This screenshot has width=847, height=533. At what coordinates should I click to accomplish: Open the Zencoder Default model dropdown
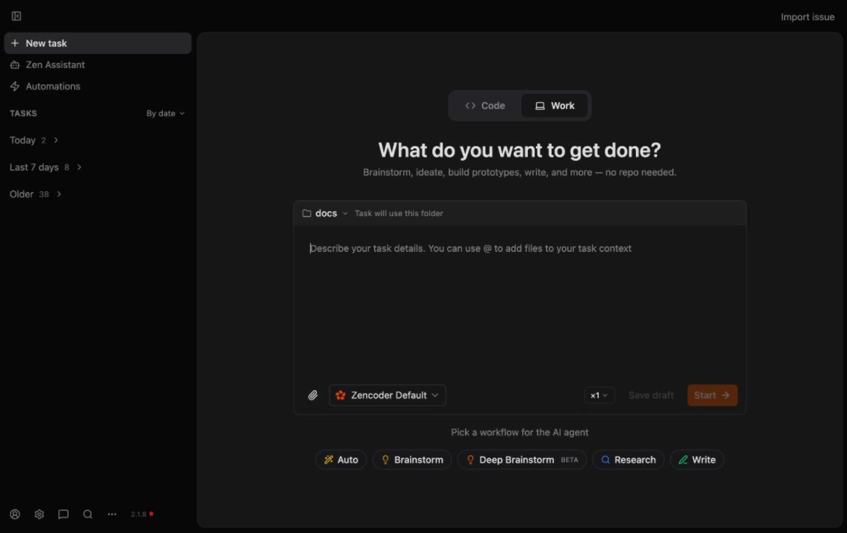click(387, 395)
